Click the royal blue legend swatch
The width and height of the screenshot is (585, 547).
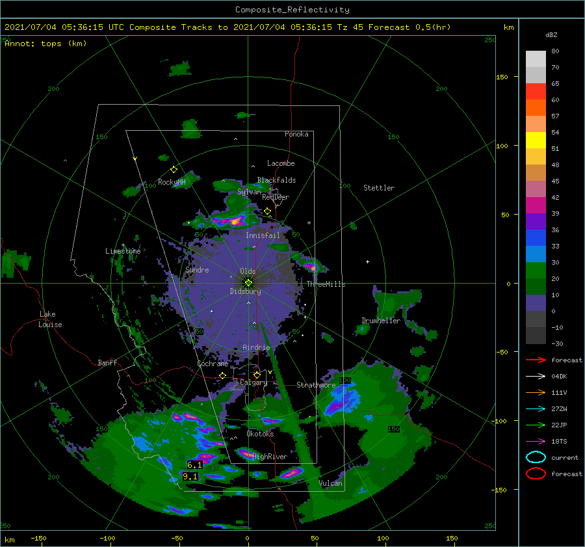point(536,237)
